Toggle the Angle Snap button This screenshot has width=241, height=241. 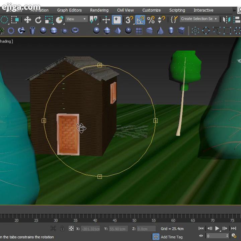(x=140, y=20)
